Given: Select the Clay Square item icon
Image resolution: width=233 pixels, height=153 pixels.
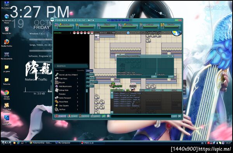Looking at the screenshot, I should tap(57, 106).
